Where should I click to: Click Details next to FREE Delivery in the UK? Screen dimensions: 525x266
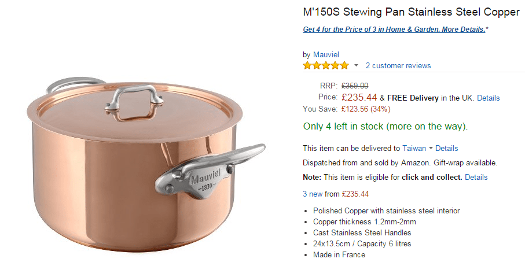tap(488, 98)
